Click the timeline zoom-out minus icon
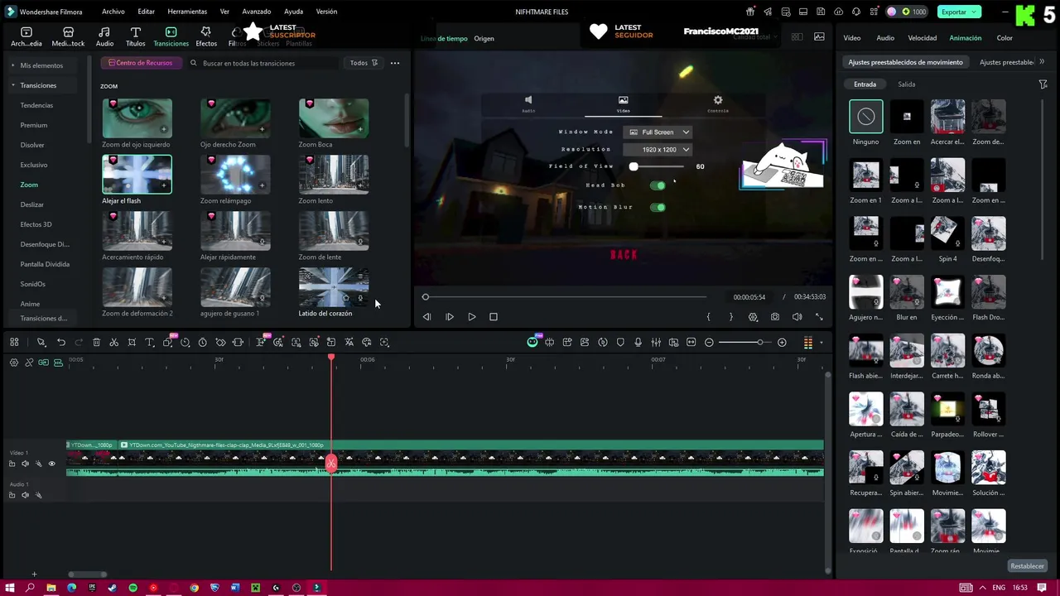Viewport: 1060px width, 596px height. (709, 342)
